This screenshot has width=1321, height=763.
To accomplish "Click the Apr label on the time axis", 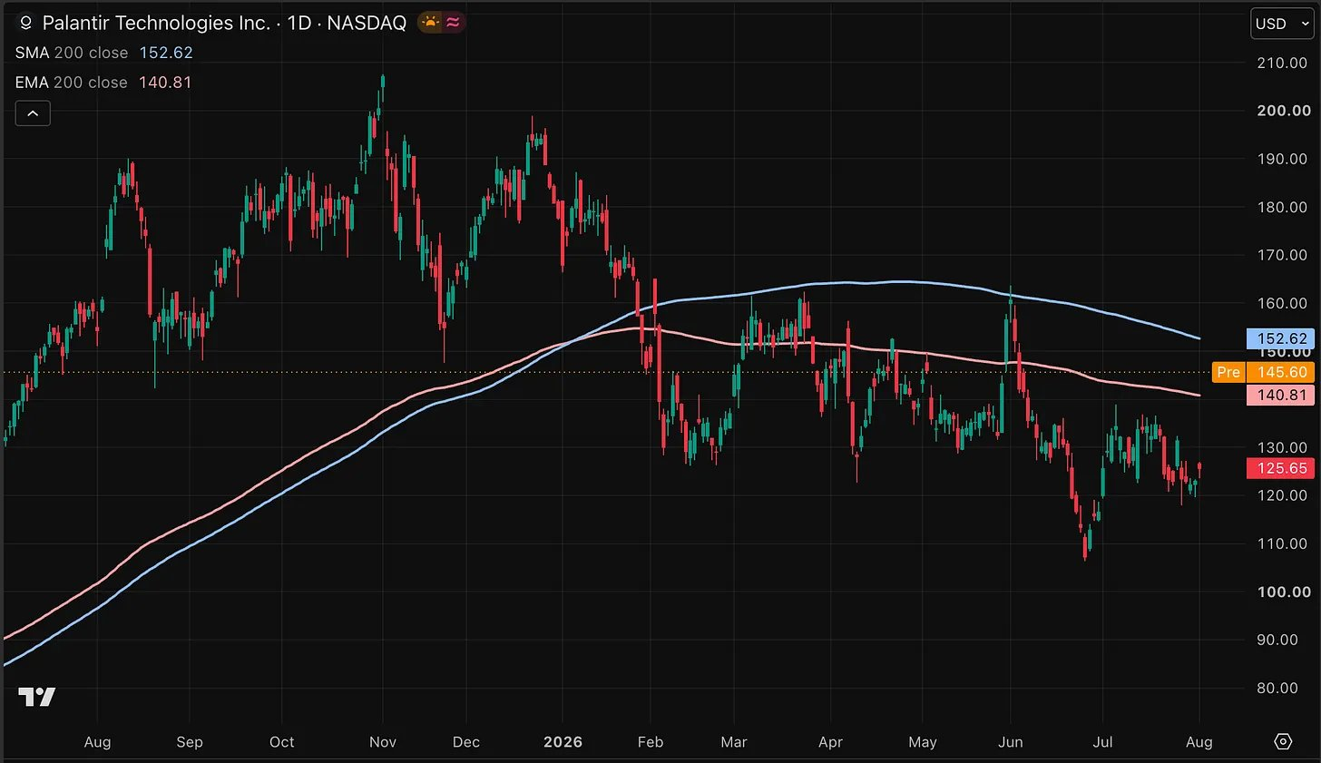I will point(830,742).
